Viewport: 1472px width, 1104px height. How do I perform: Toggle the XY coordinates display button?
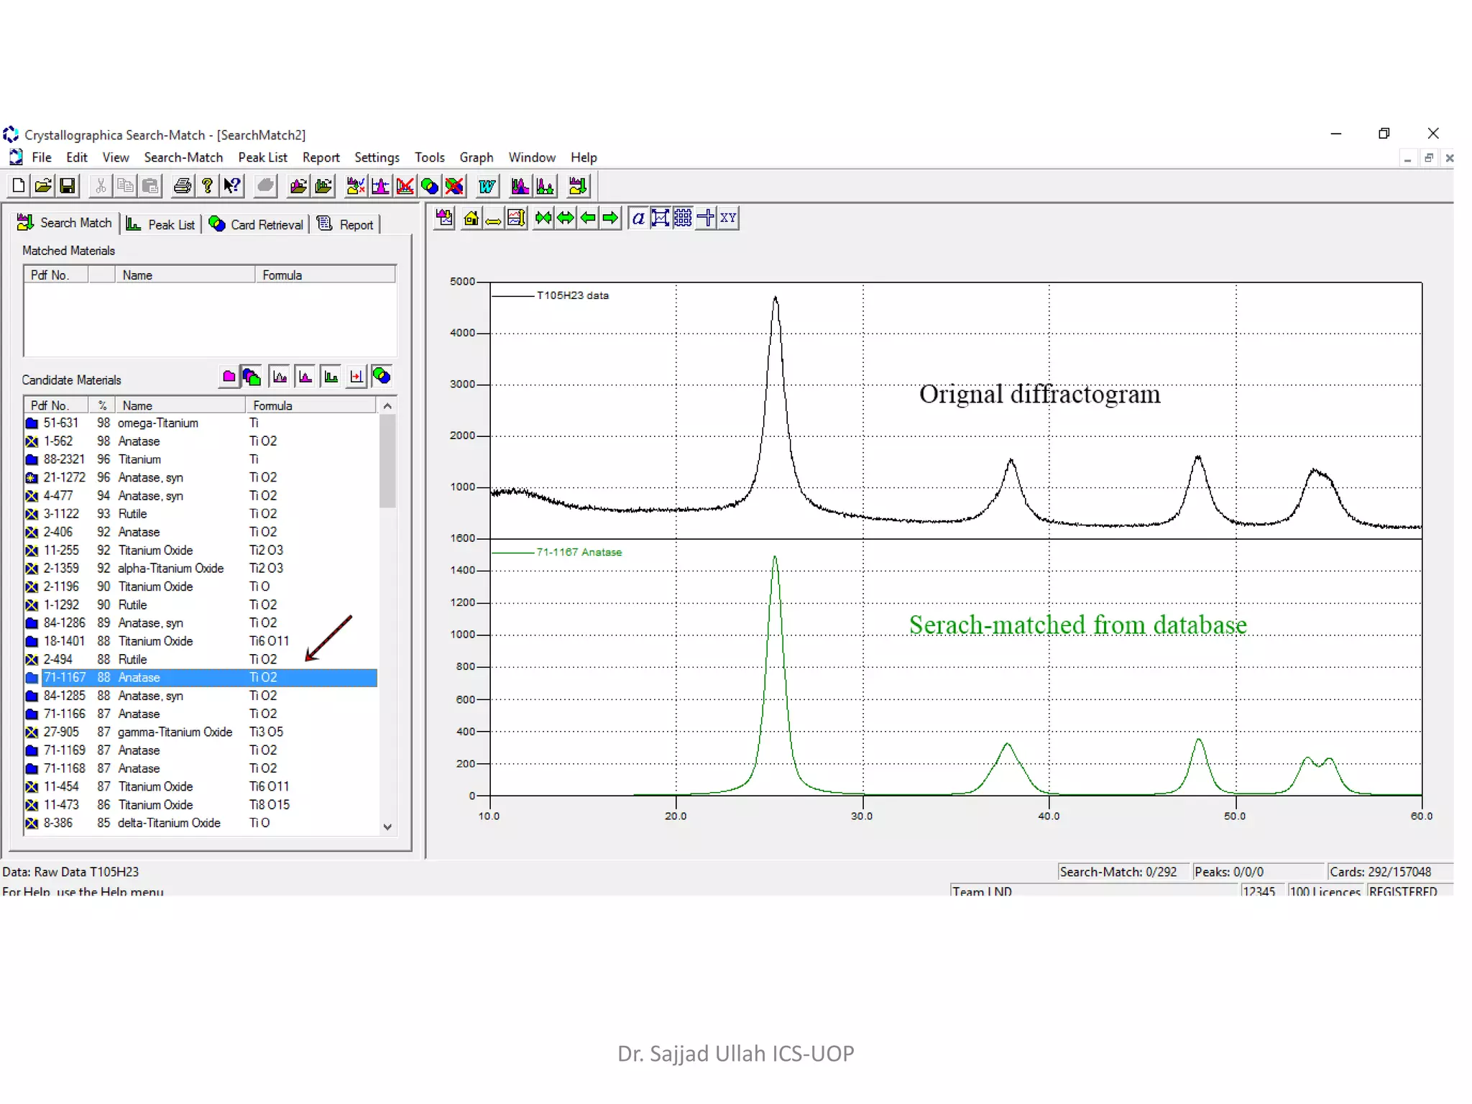point(728,218)
